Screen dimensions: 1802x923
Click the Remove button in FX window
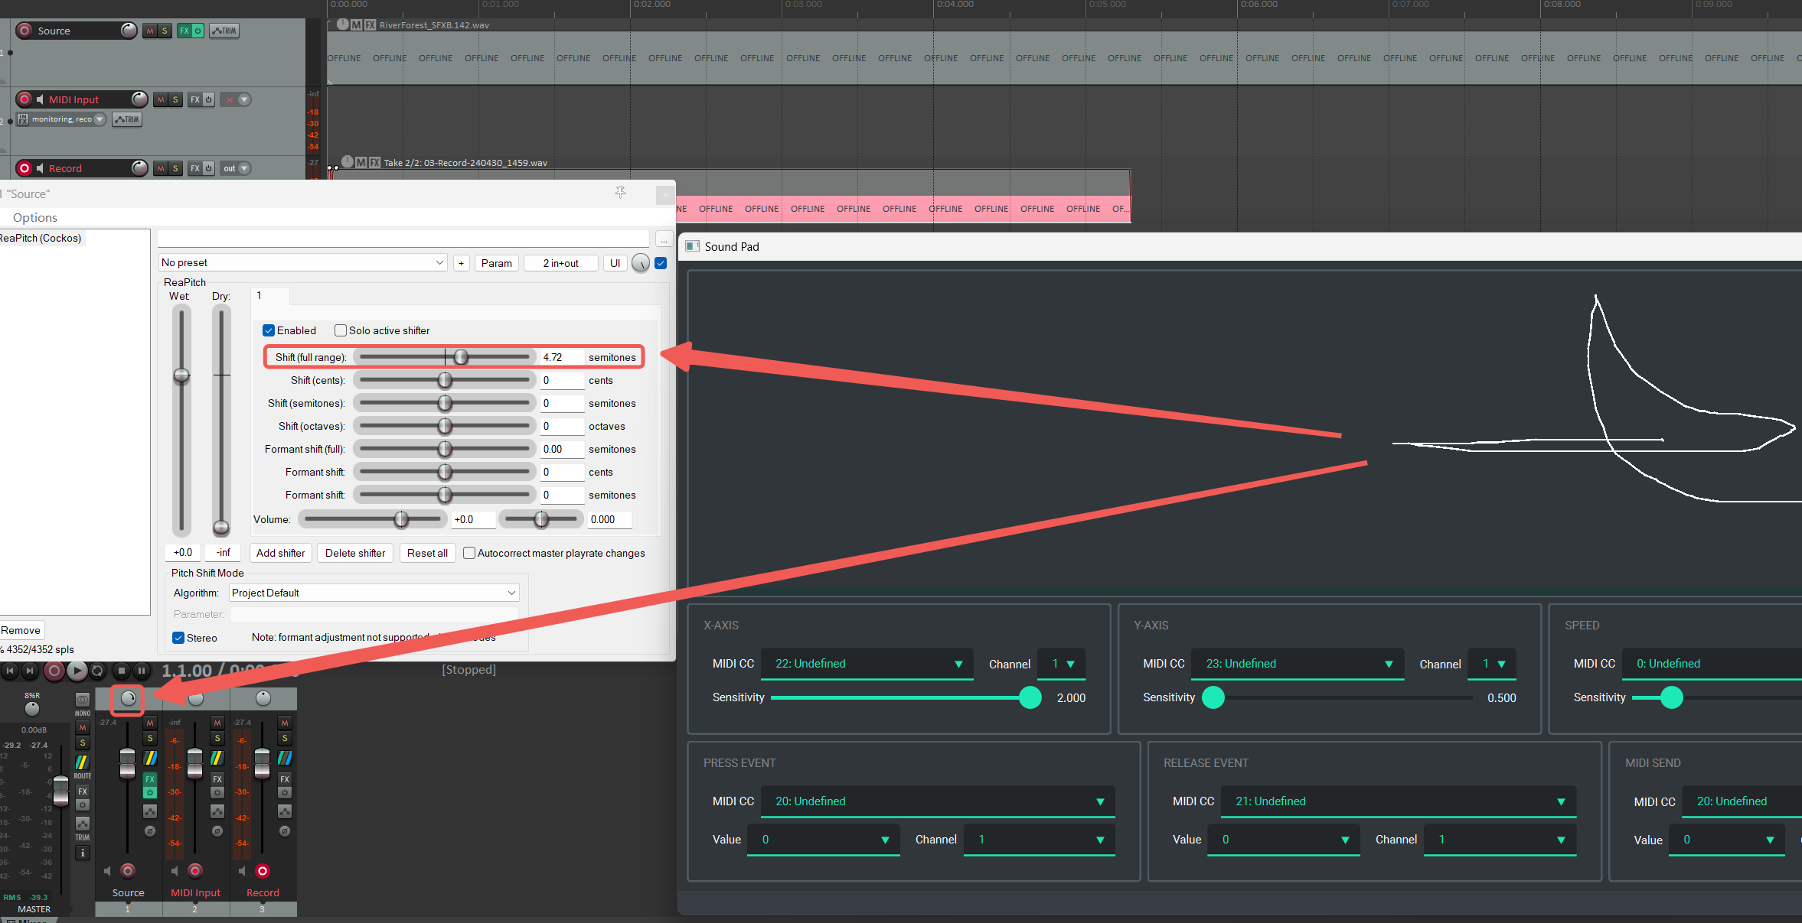pyautogui.click(x=21, y=631)
